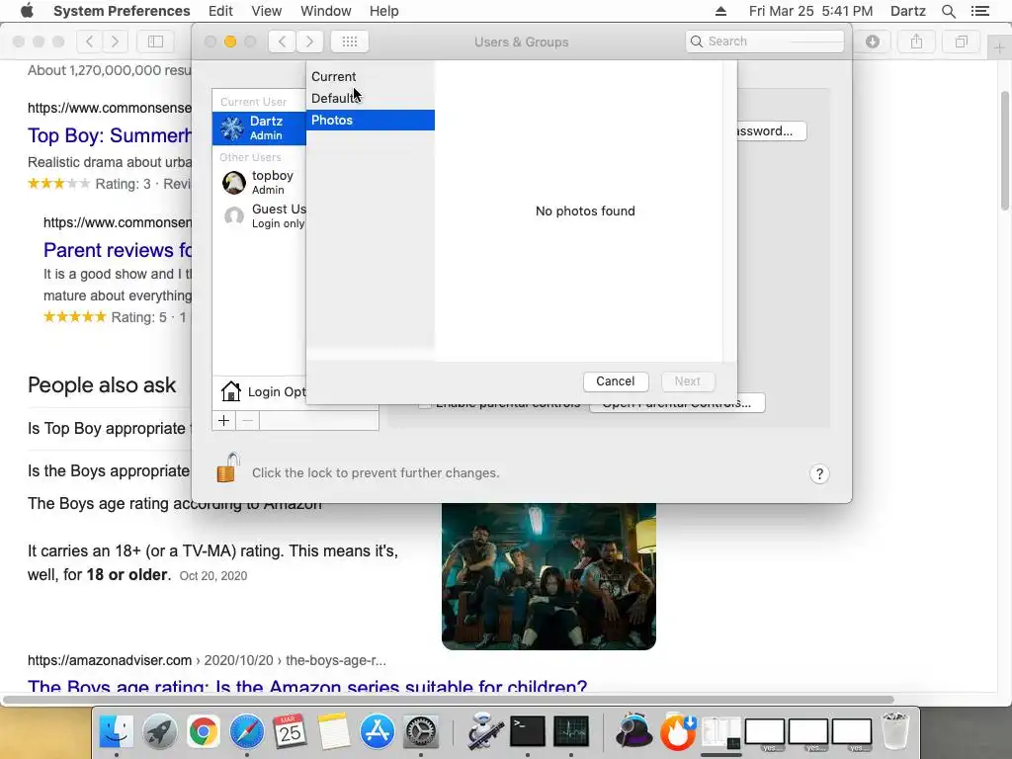Open Notes app from the Dock
The height and width of the screenshot is (759, 1012).
pyautogui.click(x=334, y=732)
